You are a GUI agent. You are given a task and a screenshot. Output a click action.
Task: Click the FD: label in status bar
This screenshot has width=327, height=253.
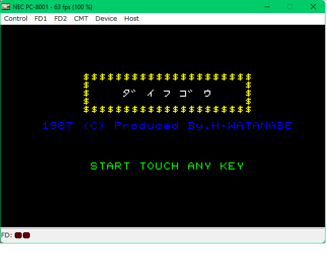[7, 235]
